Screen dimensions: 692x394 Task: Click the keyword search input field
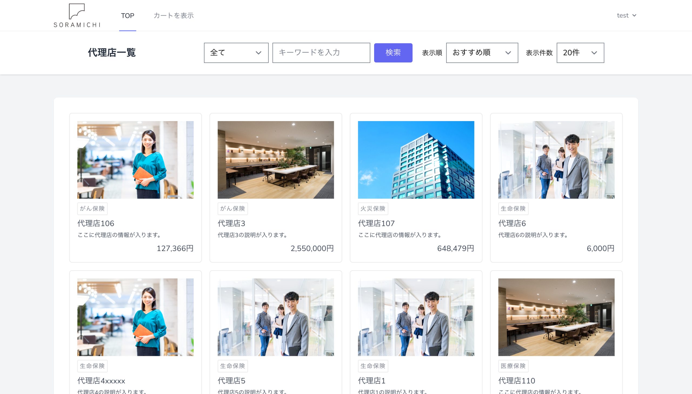[x=321, y=53]
